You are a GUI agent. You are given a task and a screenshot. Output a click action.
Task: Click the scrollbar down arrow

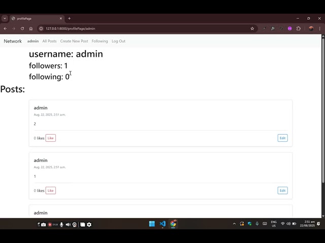[x=323, y=216]
